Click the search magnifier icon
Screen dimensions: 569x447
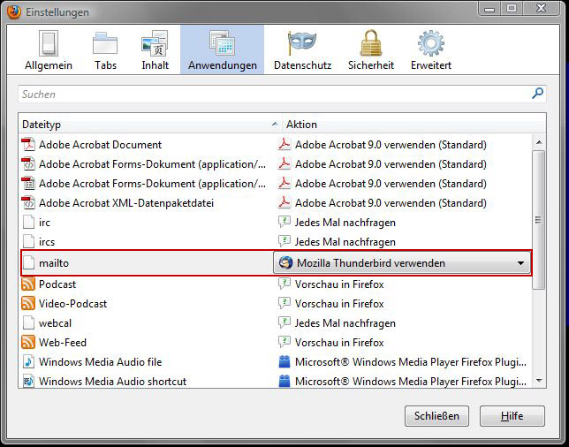537,94
